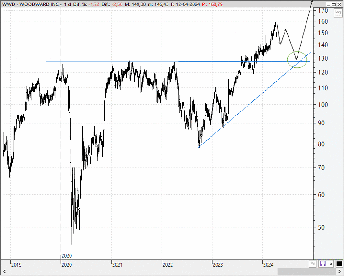Click the 2022 label on time axis
The width and height of the screenshot is (344, 276).
click(x=168, y=265)
